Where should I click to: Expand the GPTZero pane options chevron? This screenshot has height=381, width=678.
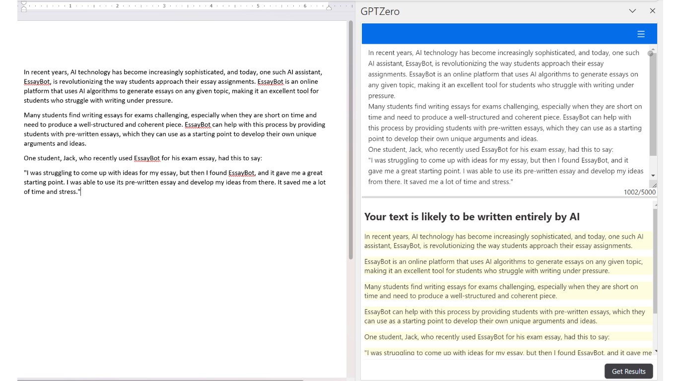[632, 11]
